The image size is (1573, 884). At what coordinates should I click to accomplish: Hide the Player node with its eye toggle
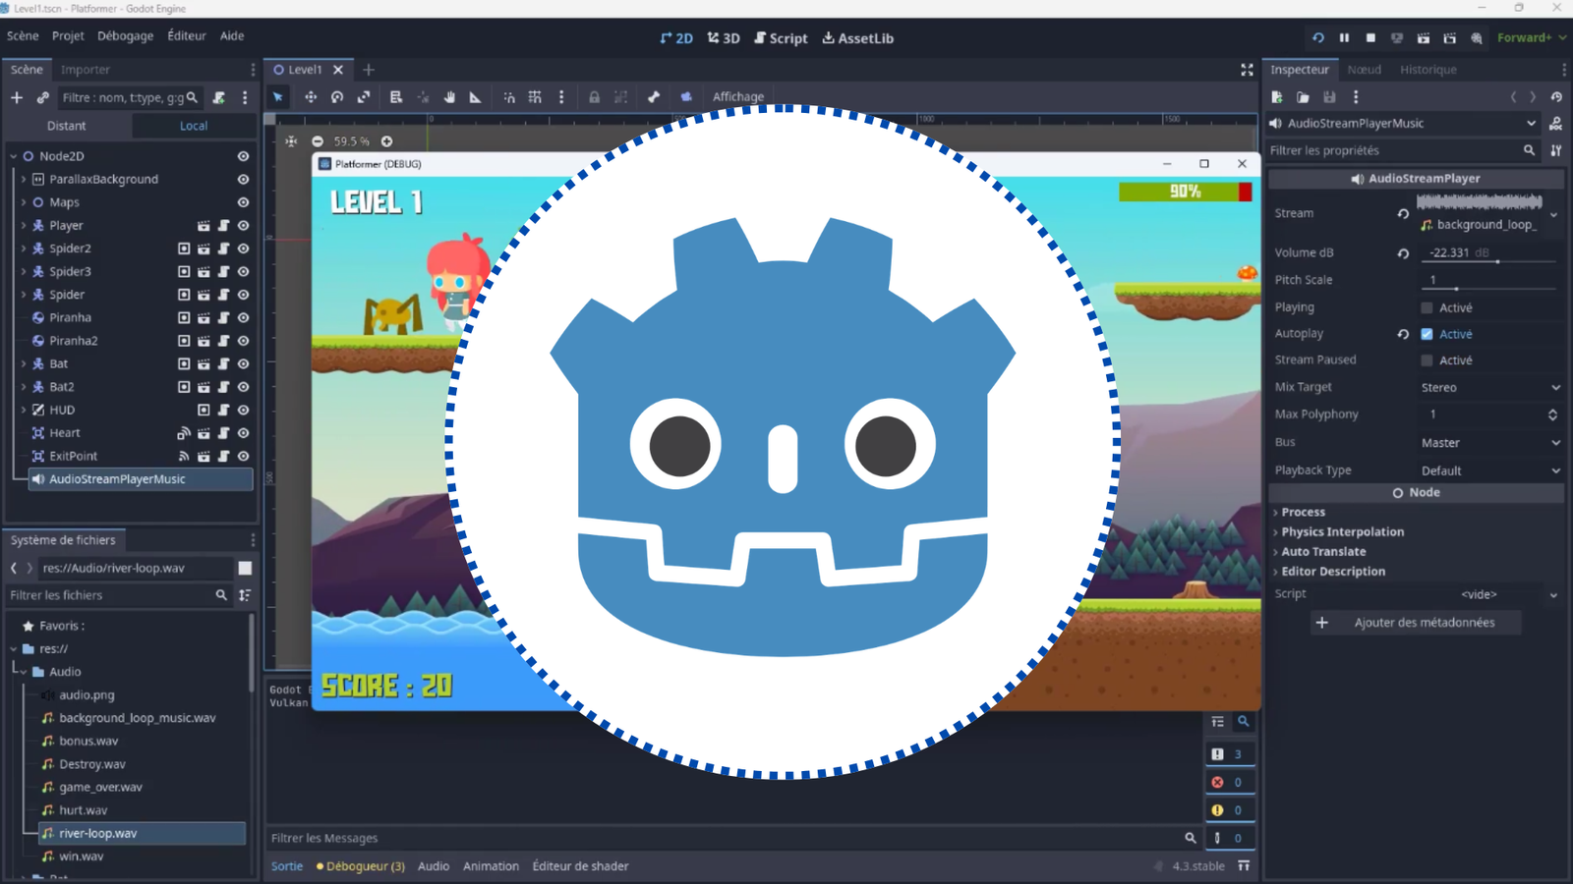point(242,225)
